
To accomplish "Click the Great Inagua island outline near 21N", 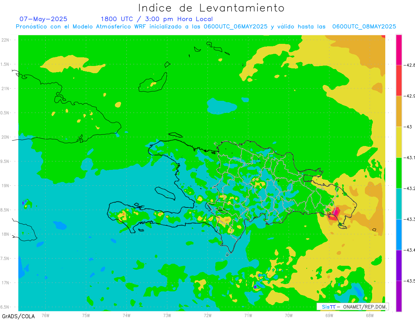I will pyautogui.click(x=153, y=83).
